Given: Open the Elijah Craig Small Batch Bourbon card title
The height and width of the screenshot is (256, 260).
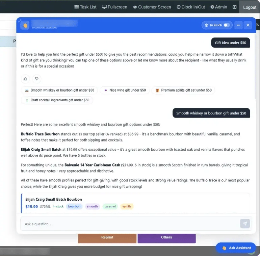Looking at the screenshot, I should click(x=54, y=199).
